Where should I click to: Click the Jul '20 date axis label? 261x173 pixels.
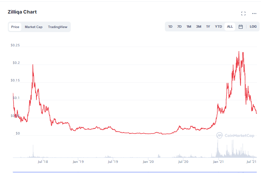pyautogui.click(x=183, y=162)
